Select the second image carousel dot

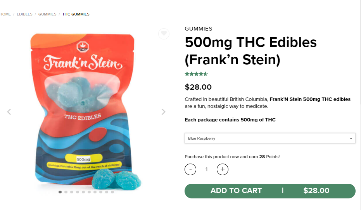[x=66, y=192]
